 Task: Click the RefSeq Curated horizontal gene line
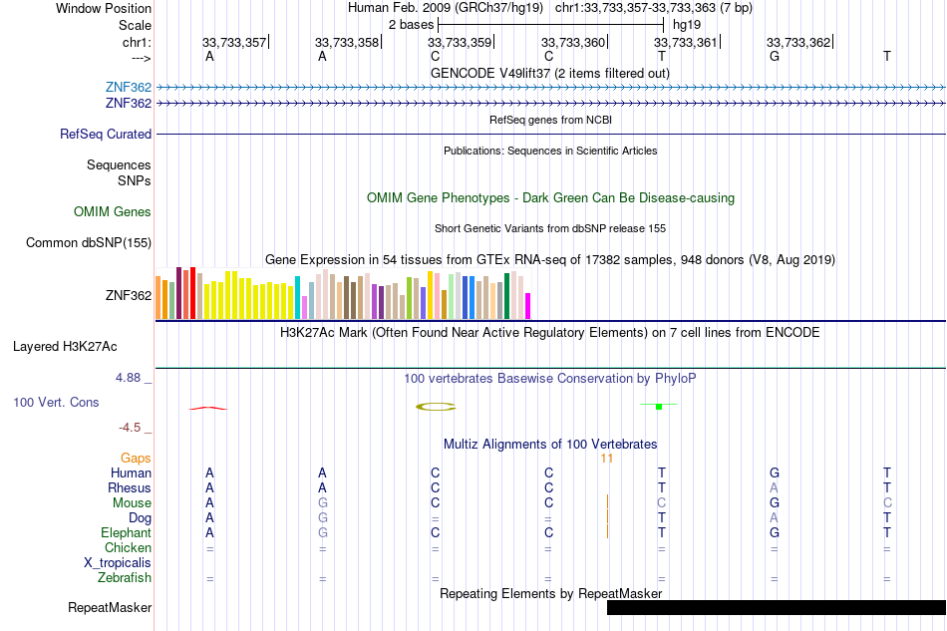click(551, 134)
